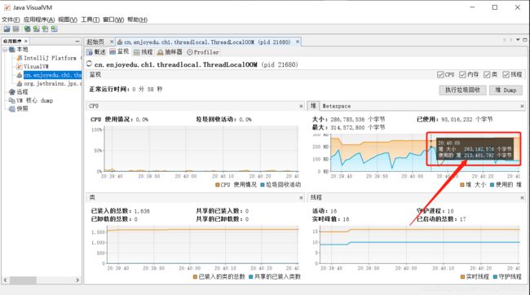Close the 应用程序 panel tab
Screen dimensions: 530x295
(x=26, y=41)
